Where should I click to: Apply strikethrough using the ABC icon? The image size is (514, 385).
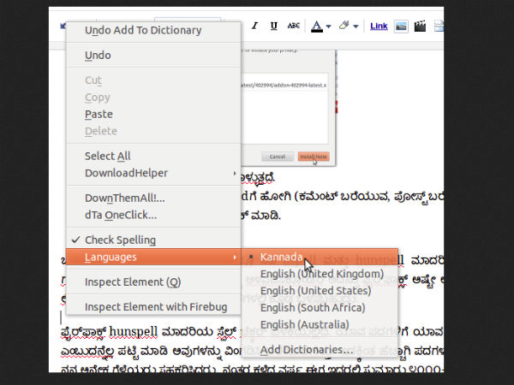point(294,27)
